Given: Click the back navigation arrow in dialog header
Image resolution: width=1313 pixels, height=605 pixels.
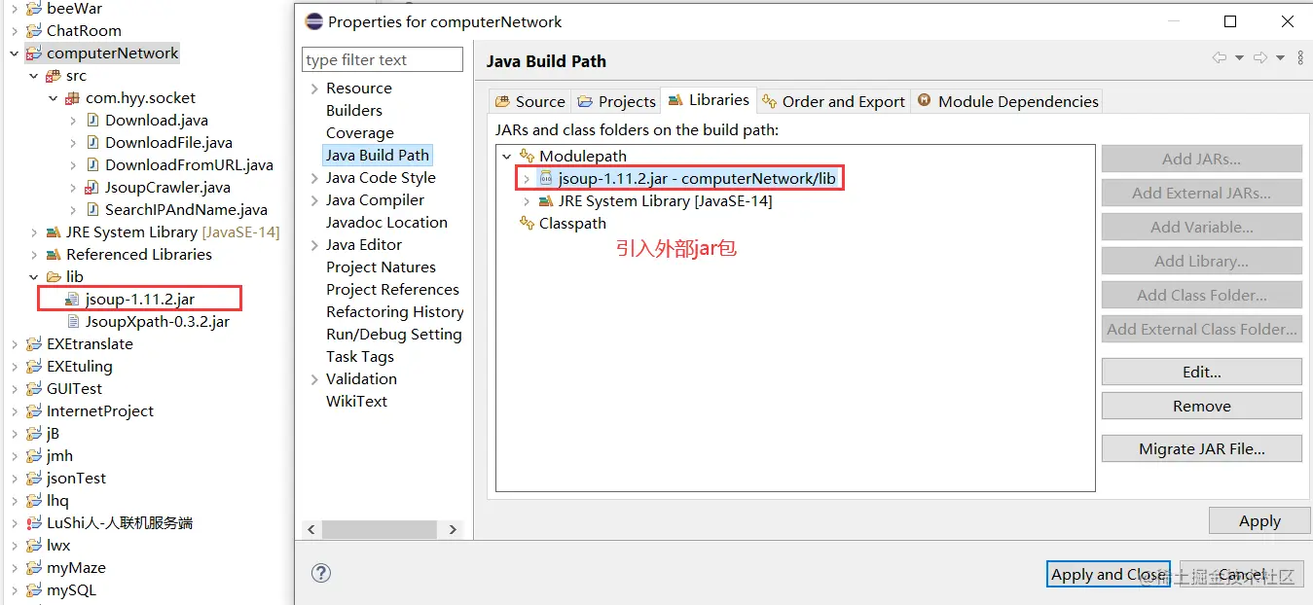Looking at the screenshot, I should [1220, 58].
